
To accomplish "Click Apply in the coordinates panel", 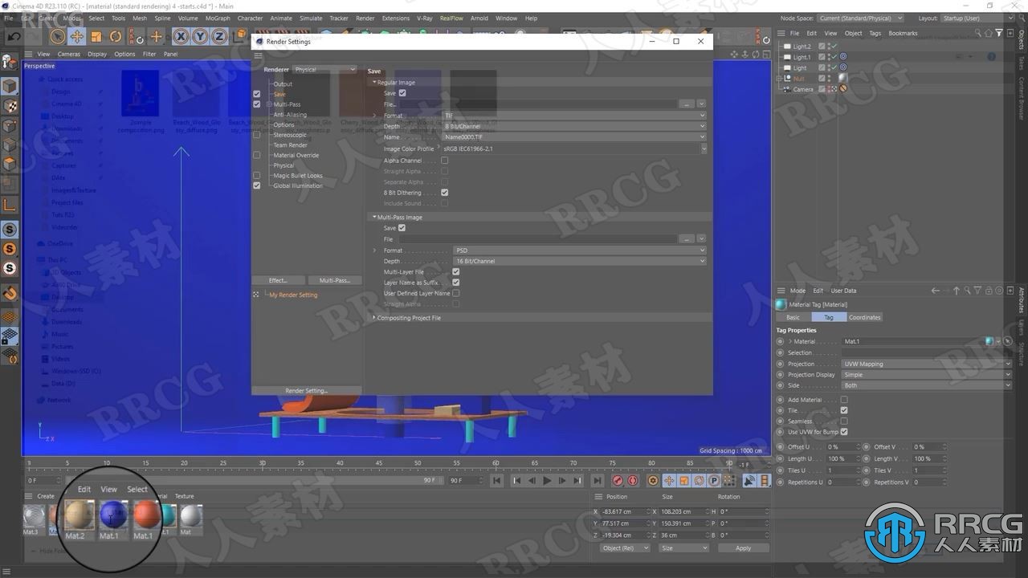I will (x=743, y=548).
